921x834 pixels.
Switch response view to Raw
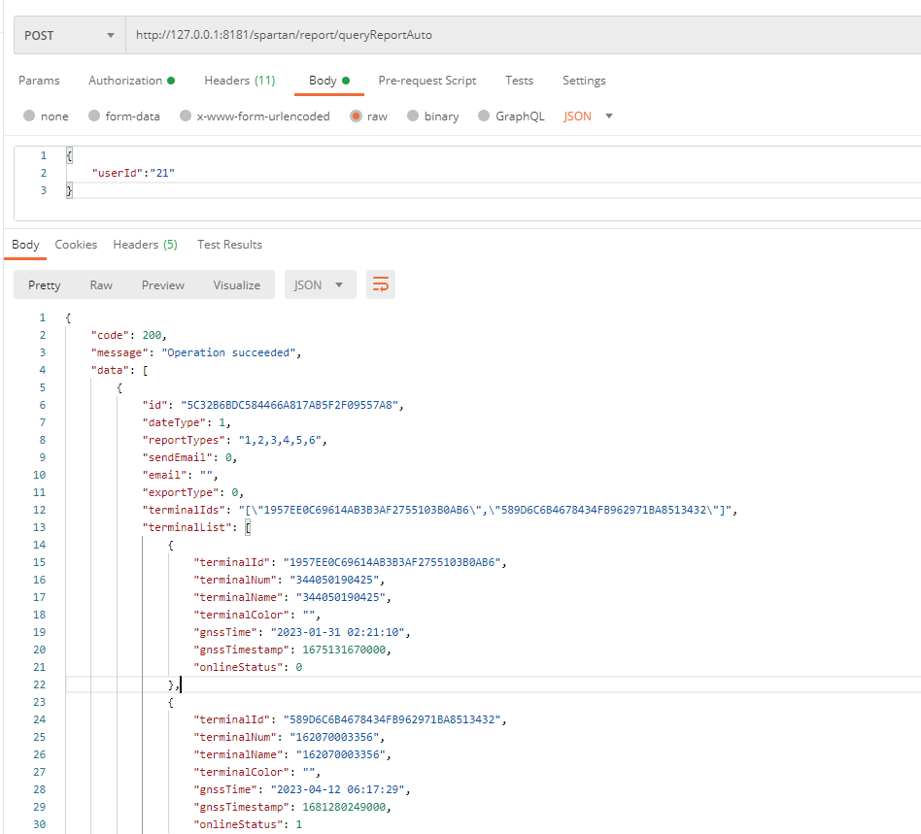[x=101, y=284]
